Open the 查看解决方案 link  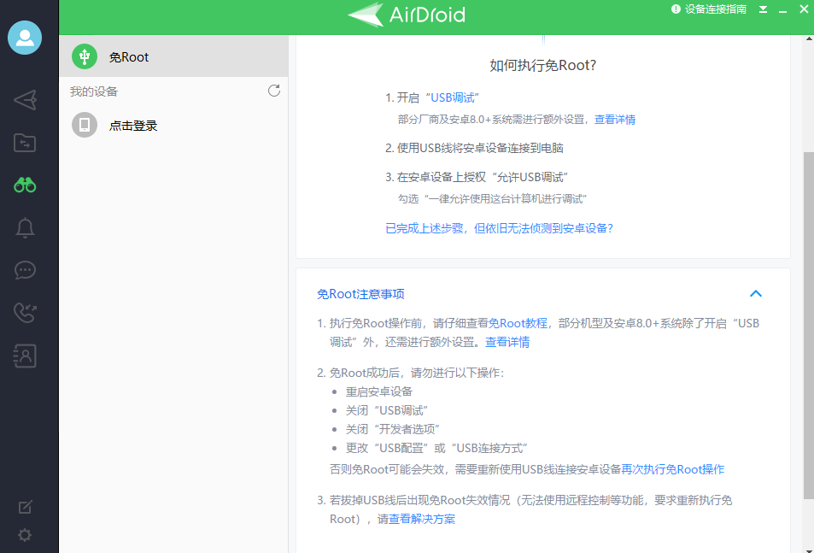click(422, 519)
